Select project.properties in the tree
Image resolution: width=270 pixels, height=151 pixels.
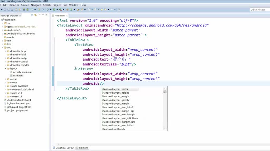pos(17,110)
